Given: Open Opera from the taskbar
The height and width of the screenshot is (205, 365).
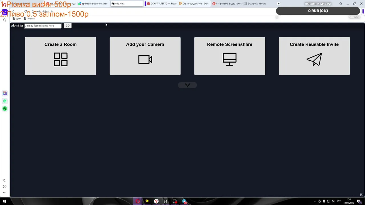Looking at the screenshot, I should point(138,201).
